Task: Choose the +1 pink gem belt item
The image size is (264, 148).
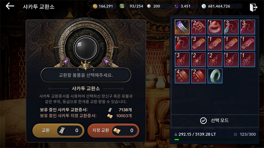Action: (x=247, y=43)
